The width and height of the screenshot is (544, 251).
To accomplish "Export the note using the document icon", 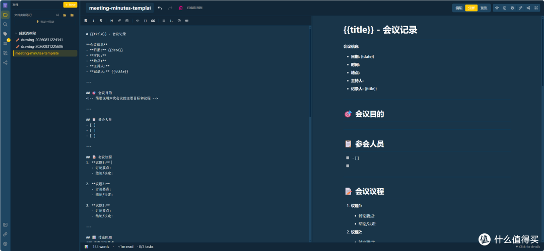I will pyautogui.click(x=505, y=8).
